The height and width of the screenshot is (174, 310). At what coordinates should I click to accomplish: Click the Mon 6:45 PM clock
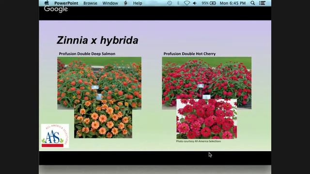pyautogui.click(x=232, y=3)
